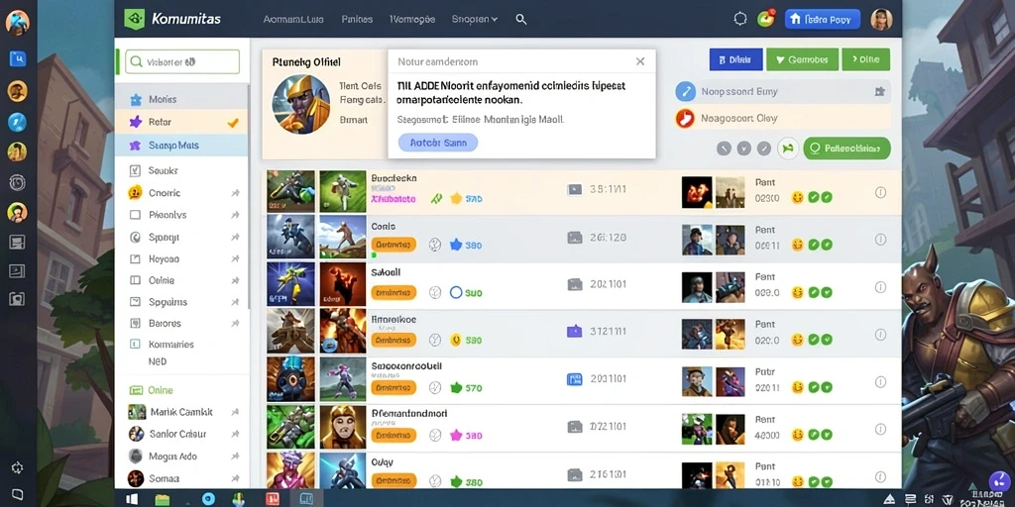Expand the Dine green arrow button
Viewport: 1015px width, 507px height.
(x=865, y=59)
